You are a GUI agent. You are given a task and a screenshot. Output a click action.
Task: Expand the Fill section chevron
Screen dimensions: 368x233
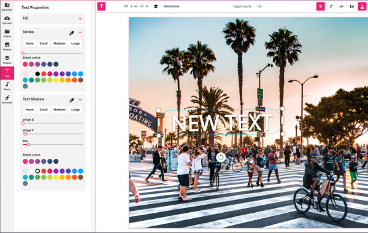click(x=80, y=18)
